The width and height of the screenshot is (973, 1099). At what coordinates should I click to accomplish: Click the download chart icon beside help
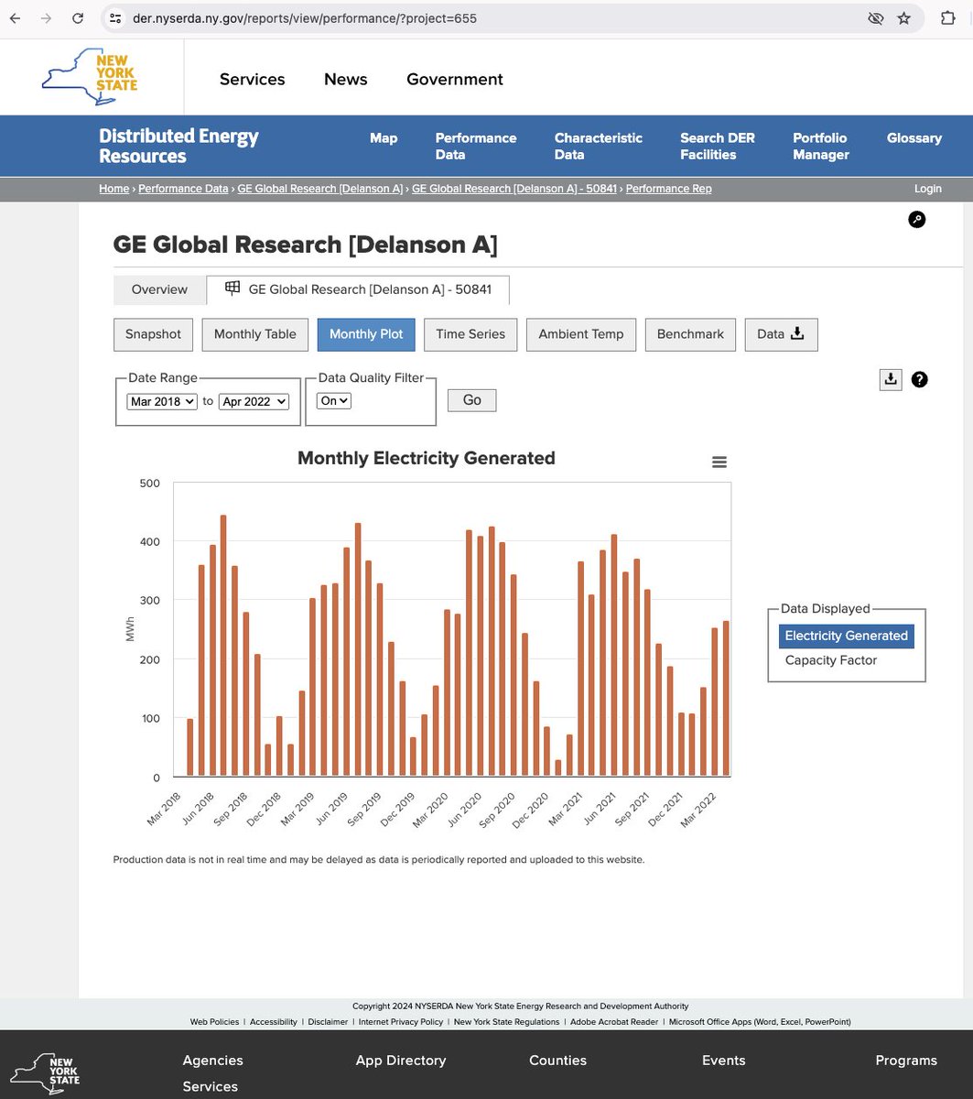tap(891, 379)
